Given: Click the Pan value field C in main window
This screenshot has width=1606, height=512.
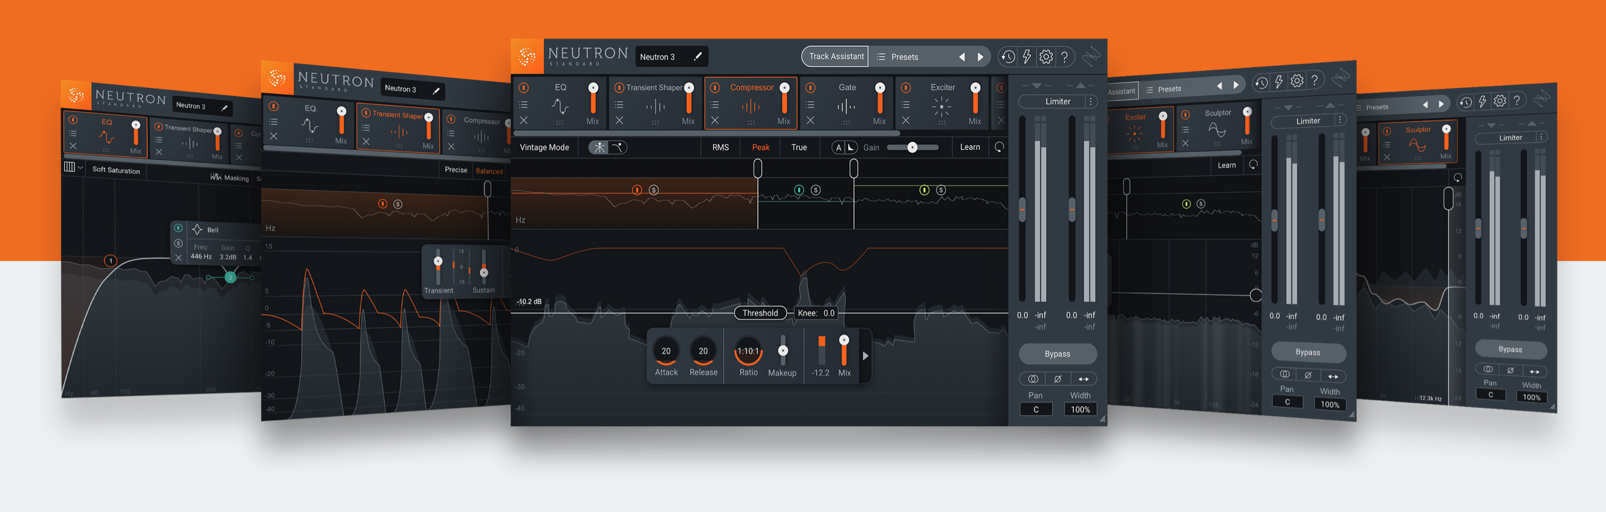Looking at the screenshot, I should pyautogui.click(x=1036, y=409).
